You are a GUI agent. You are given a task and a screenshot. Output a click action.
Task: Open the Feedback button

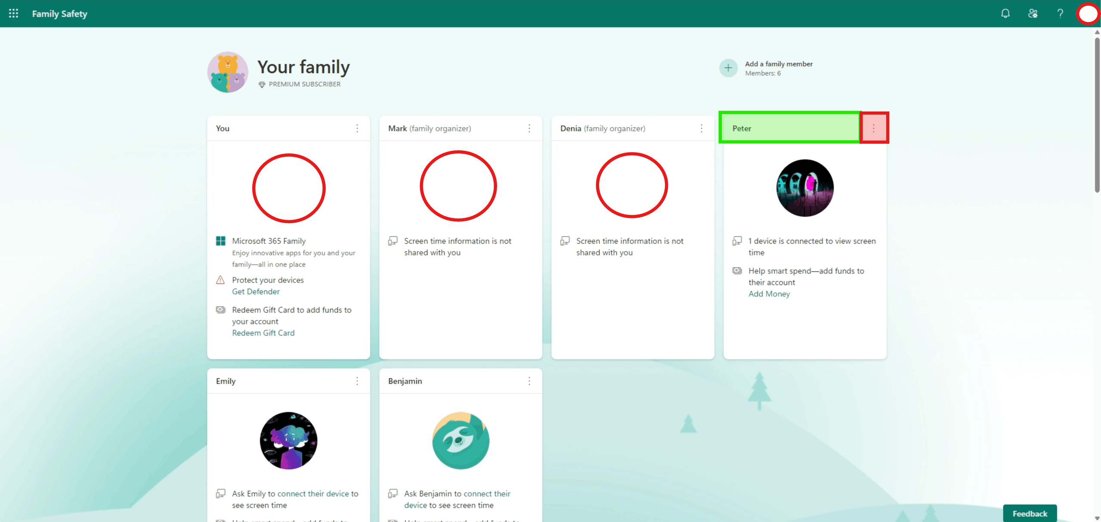click(x=1030, y=513)
